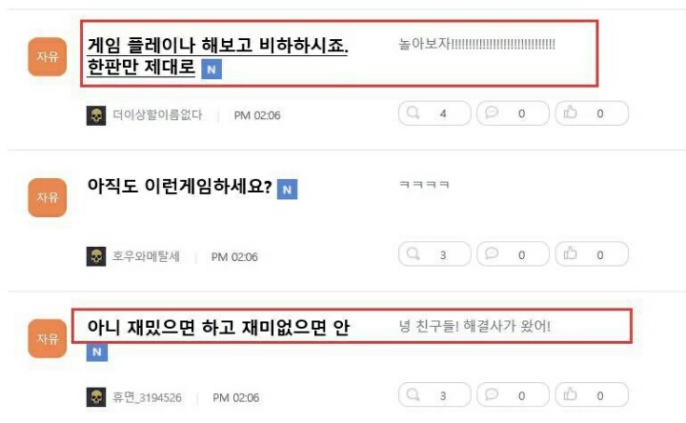686x423 pixels.
Task: Click thumbs-up like icon on second post
Action: [x=570, y=253]
